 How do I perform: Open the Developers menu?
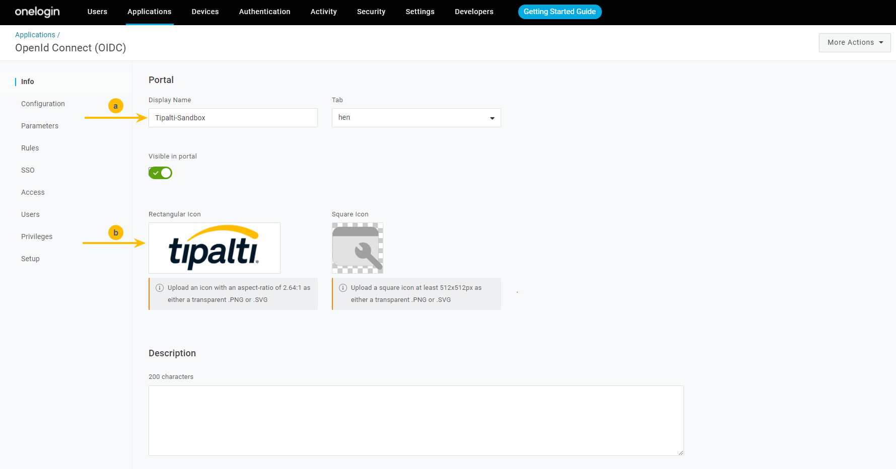pyautogui.click(x=473, y=12)
